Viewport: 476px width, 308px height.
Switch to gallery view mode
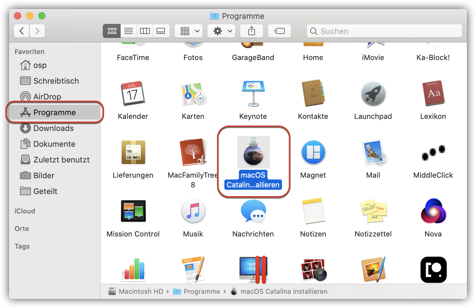(x=161, y=31)
